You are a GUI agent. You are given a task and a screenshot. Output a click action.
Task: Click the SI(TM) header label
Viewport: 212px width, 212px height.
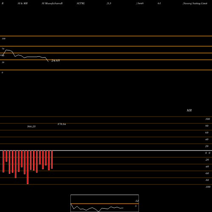point(81,3)
